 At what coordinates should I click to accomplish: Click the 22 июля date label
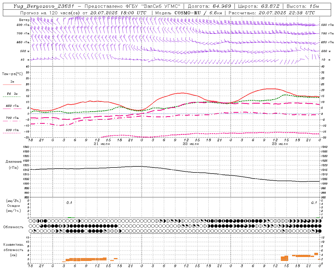pyautogui.click(x=191, y=144)
